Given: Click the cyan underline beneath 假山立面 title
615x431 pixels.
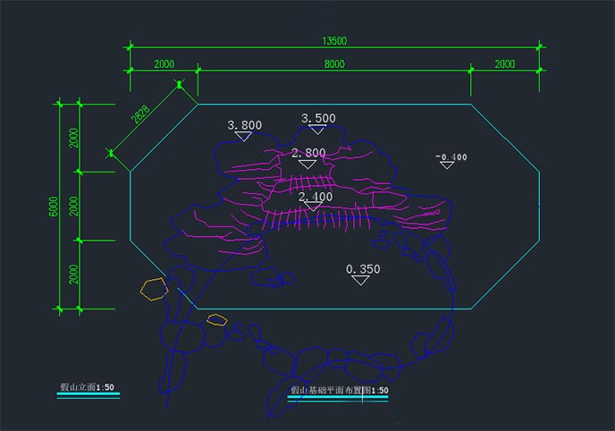Looking at the screenshot, I should pos(88,395).
